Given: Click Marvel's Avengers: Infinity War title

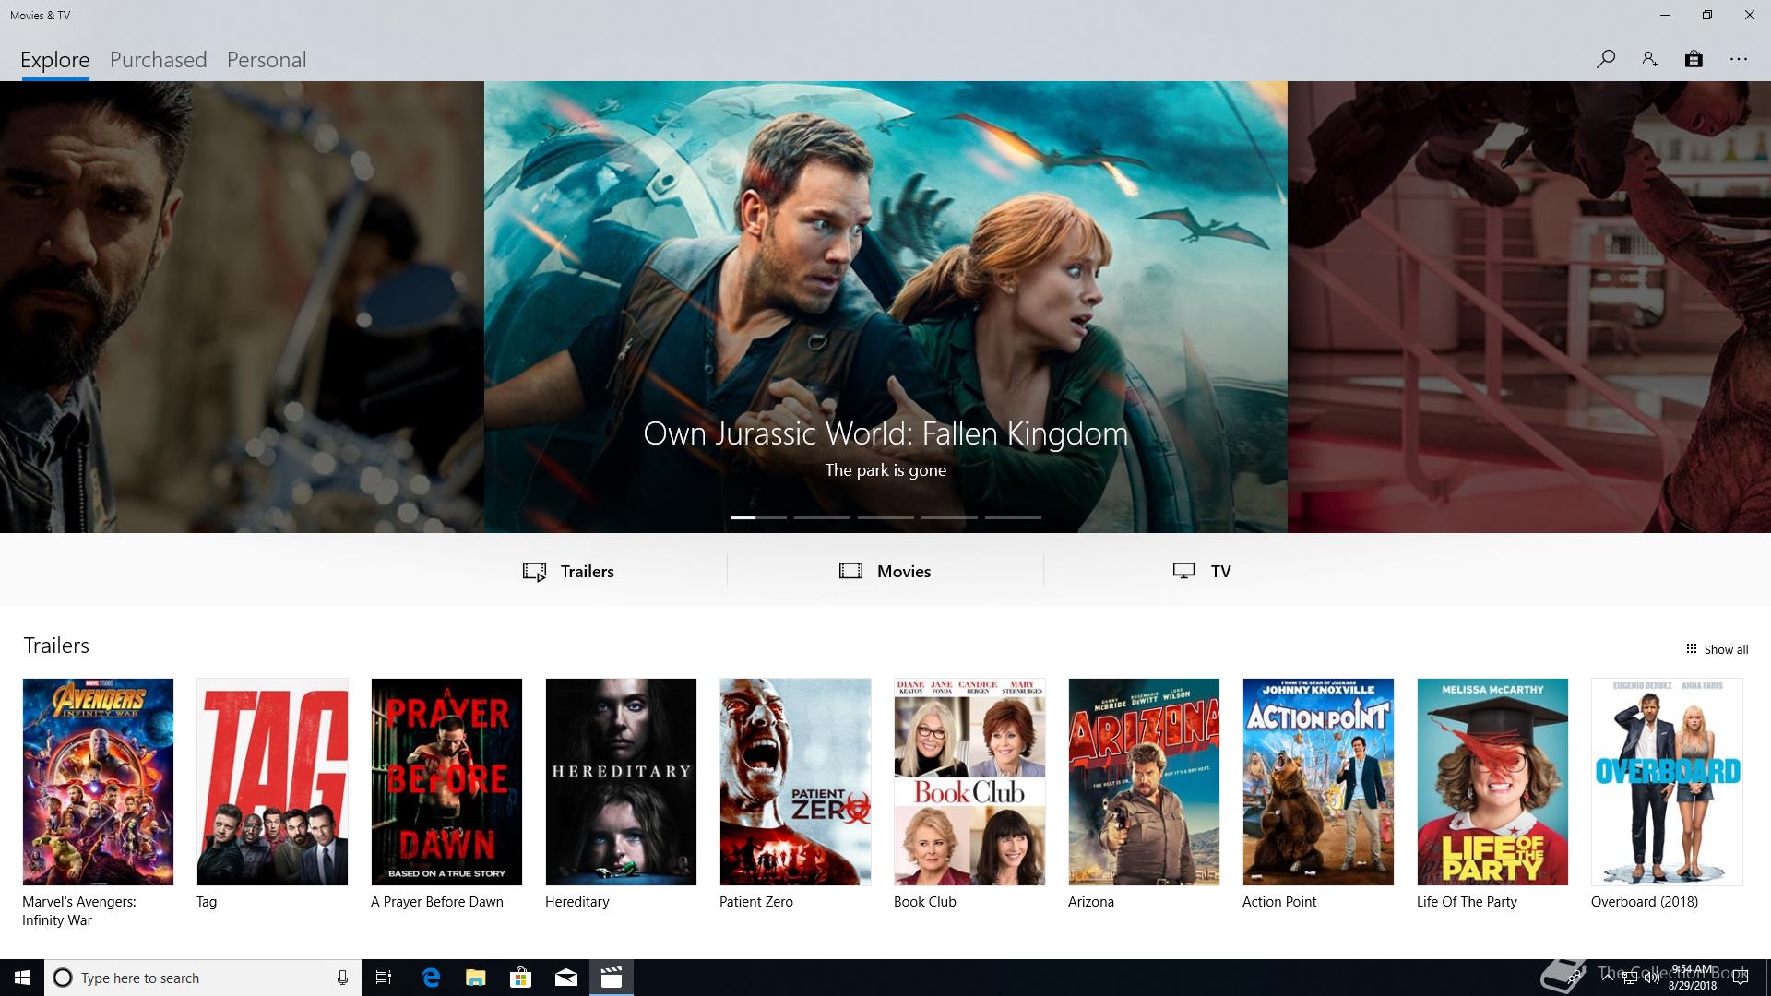Looking at the screenshot, I should coord(79,911).
